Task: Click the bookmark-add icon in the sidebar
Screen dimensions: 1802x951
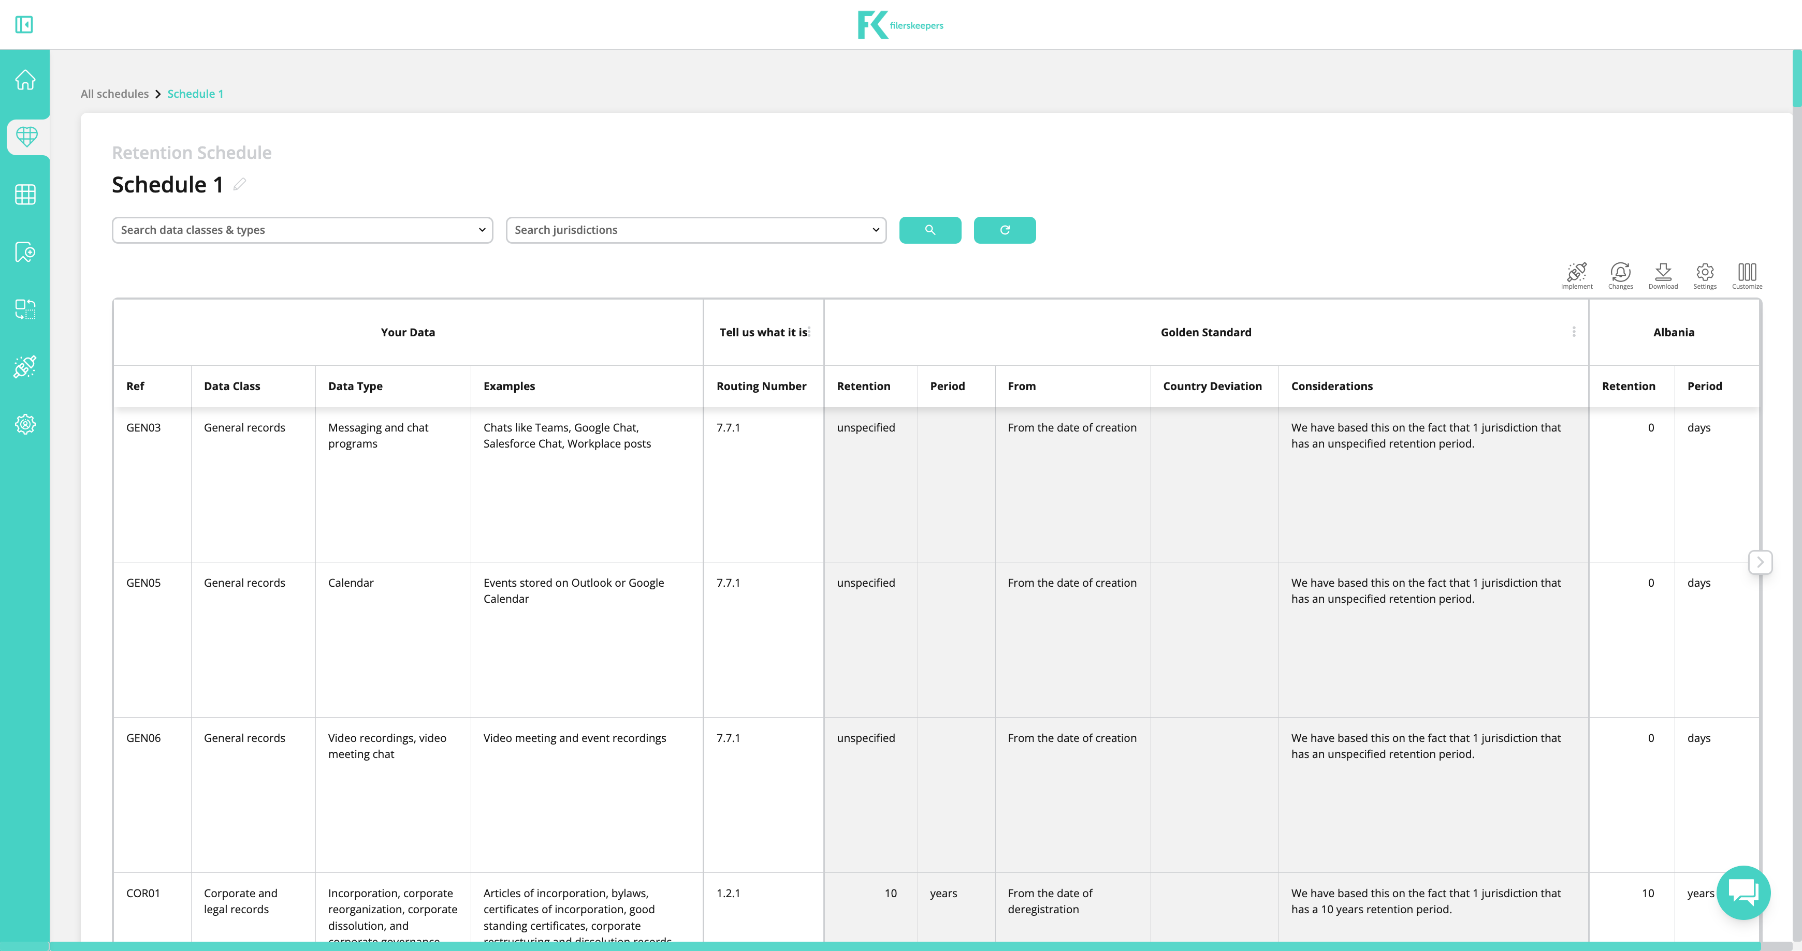Action: tap(25, 252)
